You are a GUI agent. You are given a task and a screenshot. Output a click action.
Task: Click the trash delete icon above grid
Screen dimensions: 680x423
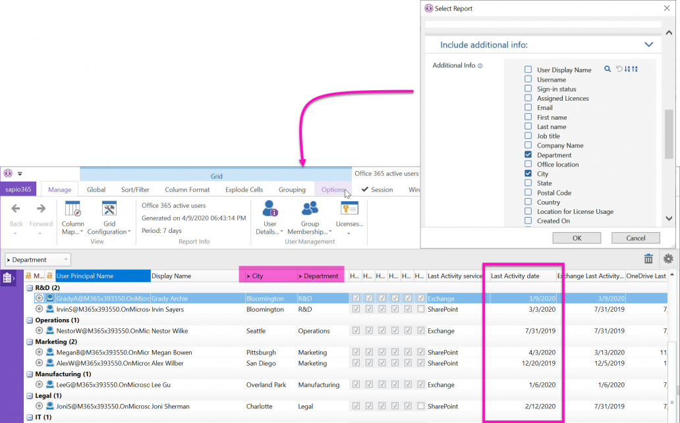click(648, 259)
